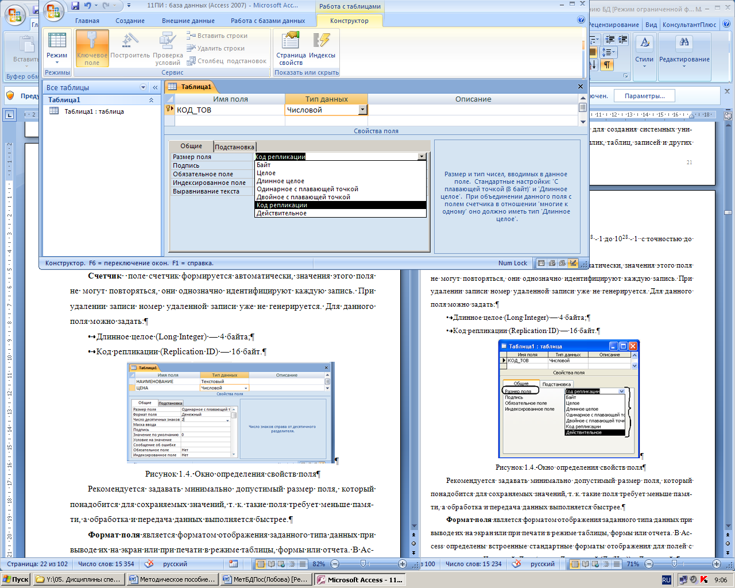Switch to the Подстановка tab
735x588 pixels.
pyautogui.click(x=234, y=147)
